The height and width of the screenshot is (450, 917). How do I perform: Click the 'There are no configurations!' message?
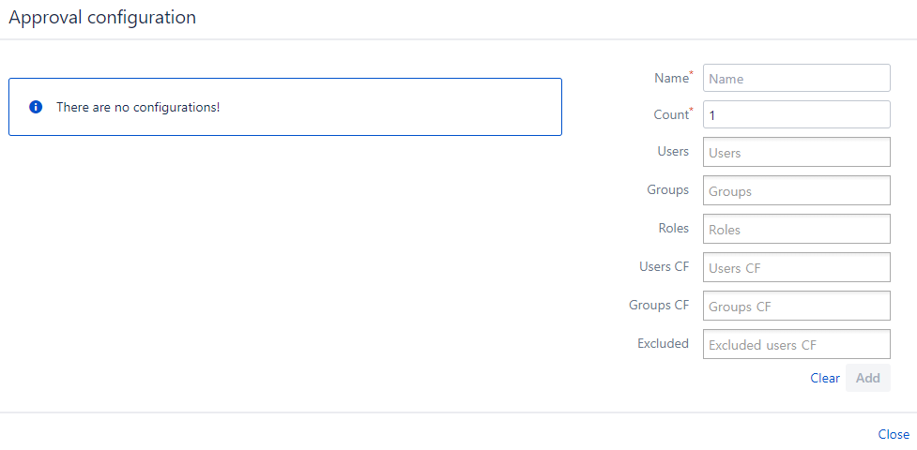pyautogui.click(x=138, y=108)
